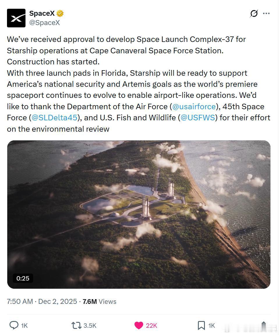Open the three-dot more options menu
280x335 pixels.
[266, 14]
